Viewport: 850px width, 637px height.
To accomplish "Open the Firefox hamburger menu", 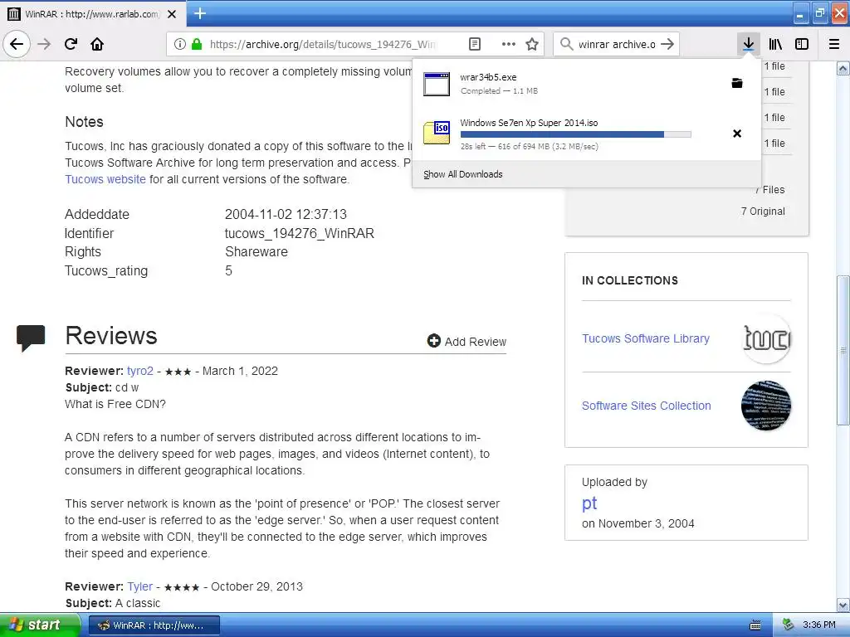I will (x=833, y=44).
